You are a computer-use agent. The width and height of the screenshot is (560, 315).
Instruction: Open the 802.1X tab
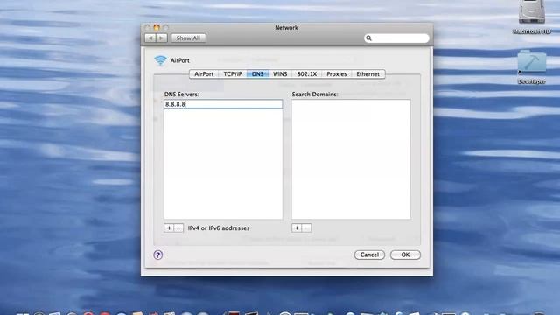pyautogui.click(x=307, y=73)
